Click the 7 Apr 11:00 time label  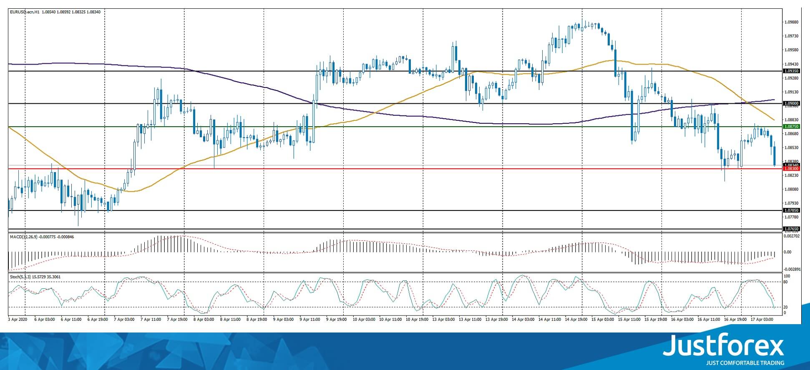(151, 320)
